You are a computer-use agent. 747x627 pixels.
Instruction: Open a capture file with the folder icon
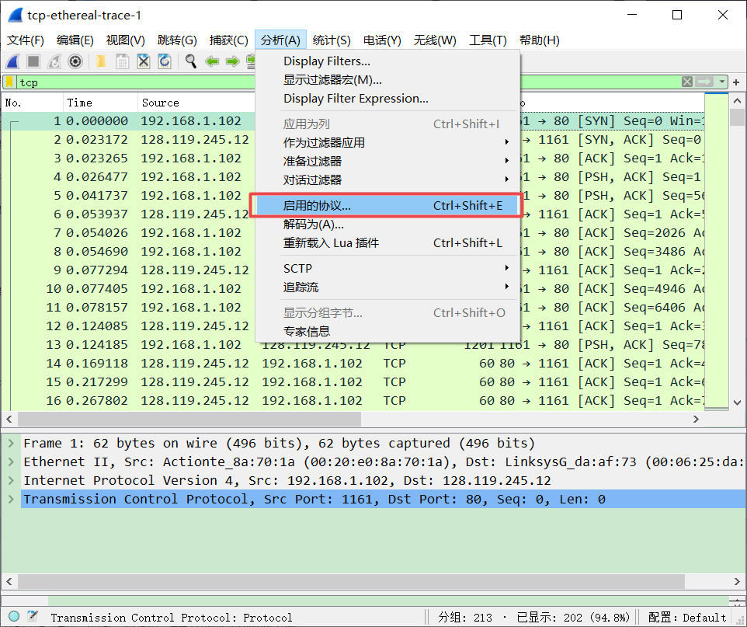pyautogui.click(x=101, y=61)
